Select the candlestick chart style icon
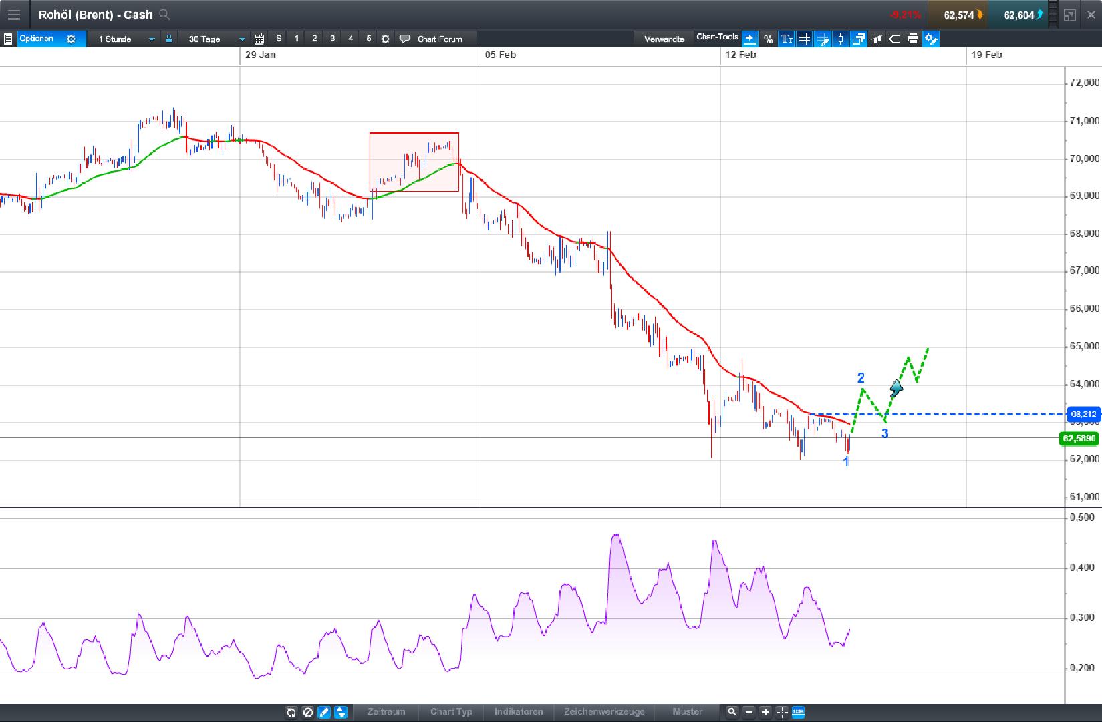Image resolution: width=1102 pixels, height=722 pixels. [840, 39]
